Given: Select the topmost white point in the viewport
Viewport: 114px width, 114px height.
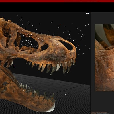Looking at the screenshot, I should 18,16.
